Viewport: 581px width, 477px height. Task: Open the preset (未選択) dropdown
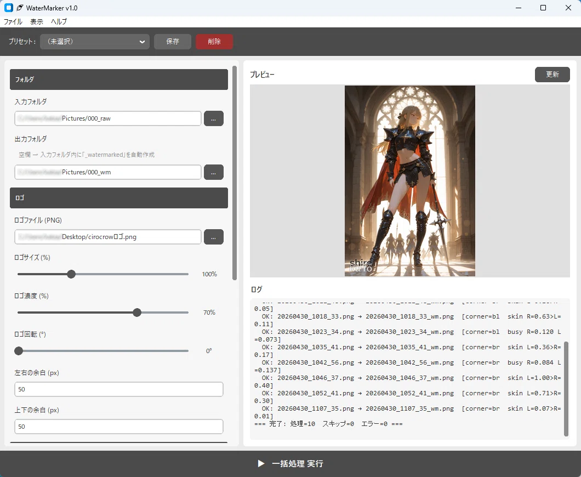click(x=95, y=42)
